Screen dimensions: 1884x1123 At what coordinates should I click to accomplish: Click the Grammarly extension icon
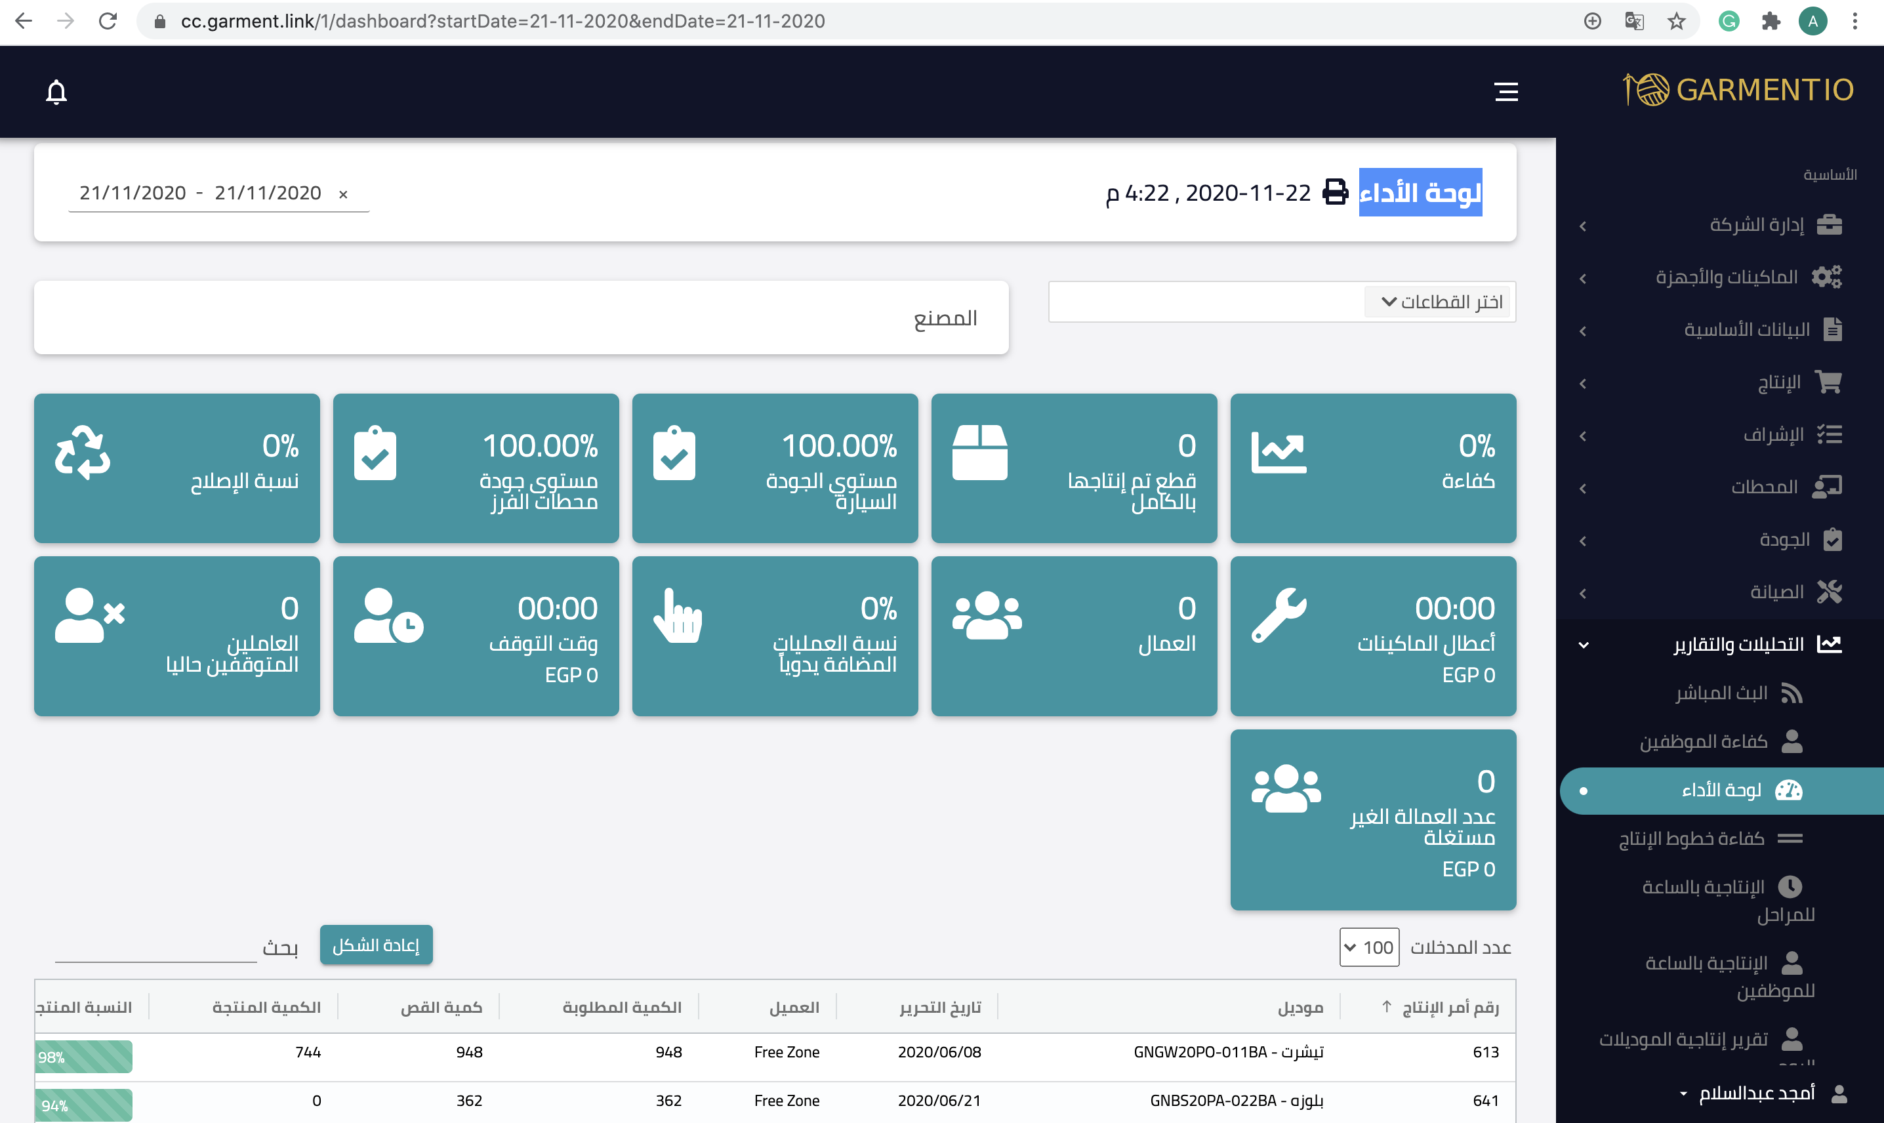(x=1729, y=21)
